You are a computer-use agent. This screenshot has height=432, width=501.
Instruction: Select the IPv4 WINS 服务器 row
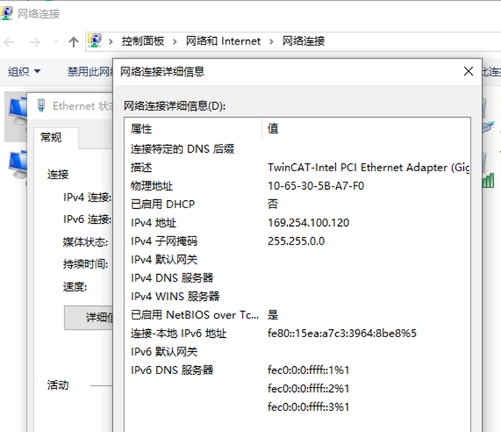297,296
